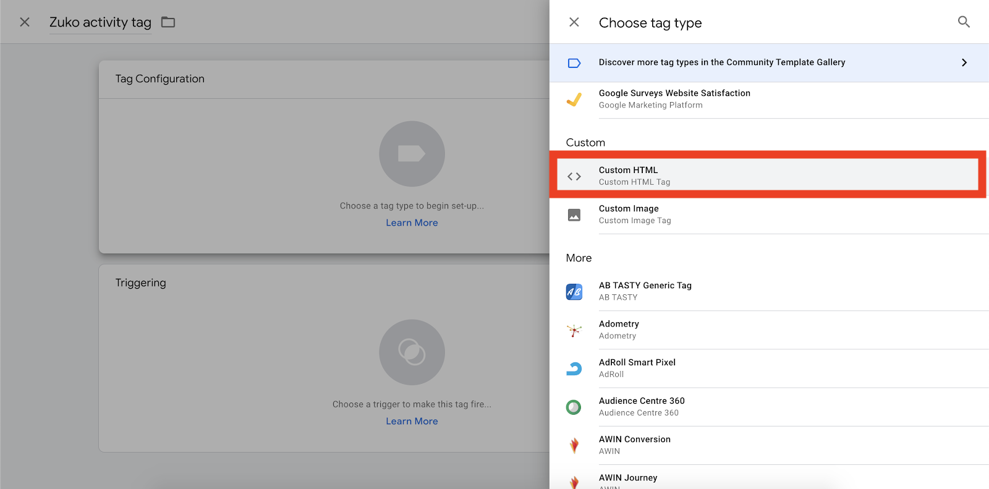Viewport: 989px width, 489px height.
Task: Click the AB TASTY logo icon
Action: (x=574, y=292)
